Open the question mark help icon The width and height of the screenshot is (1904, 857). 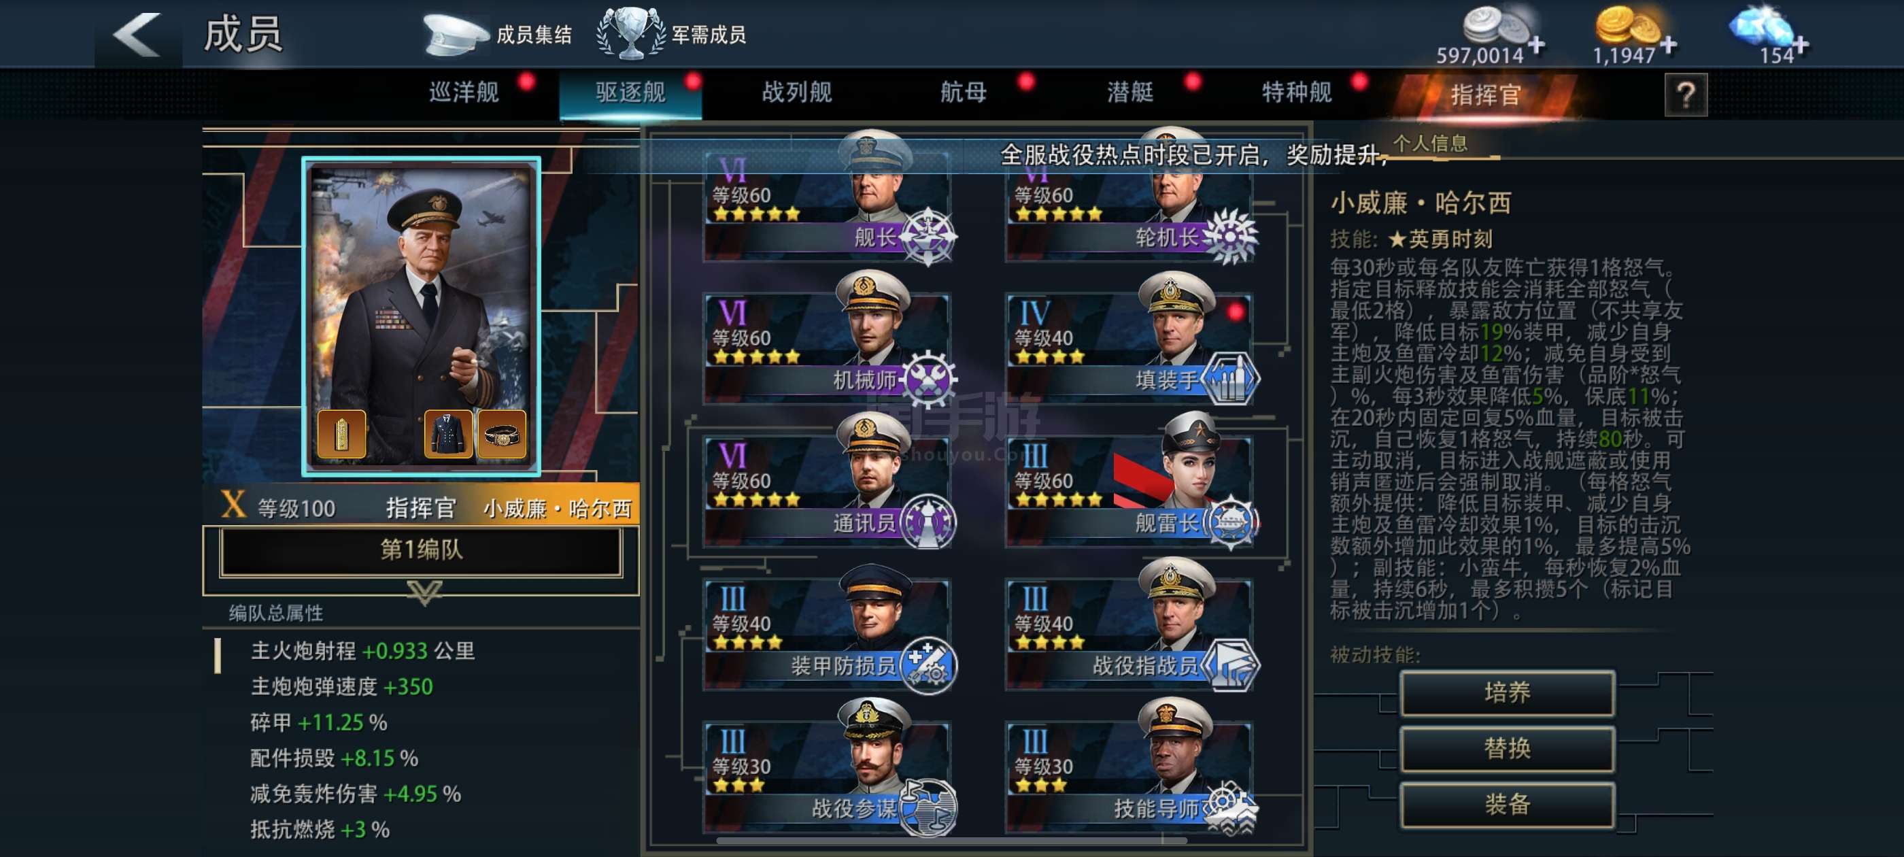pos(1686,95)
